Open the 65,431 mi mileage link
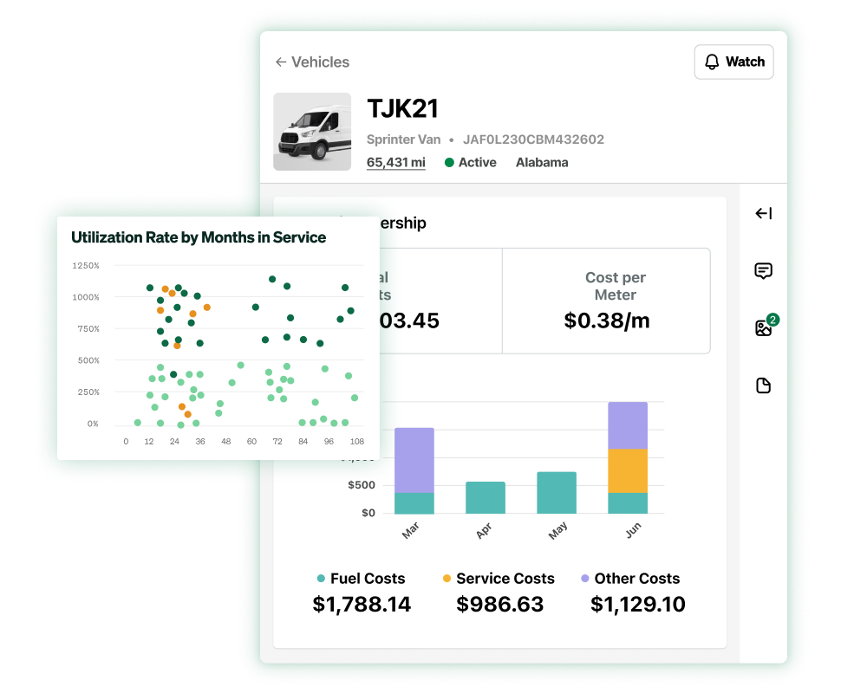The height and width of the screenshot is (693, 867). point(396,162)
